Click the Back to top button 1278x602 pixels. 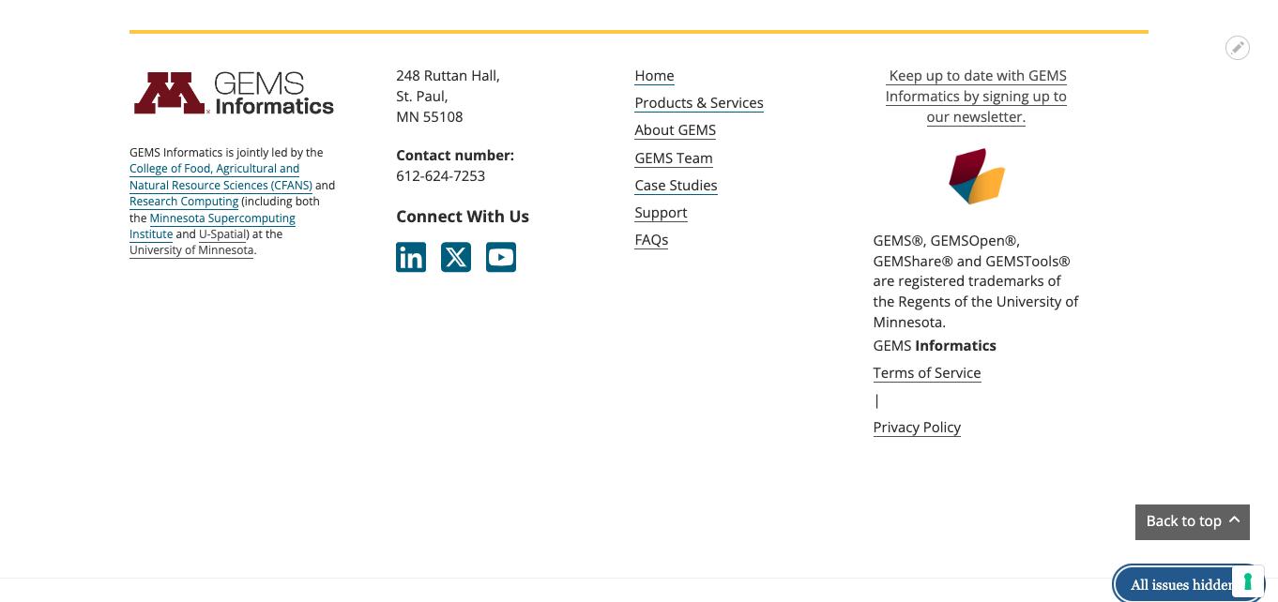(1192, 521)
